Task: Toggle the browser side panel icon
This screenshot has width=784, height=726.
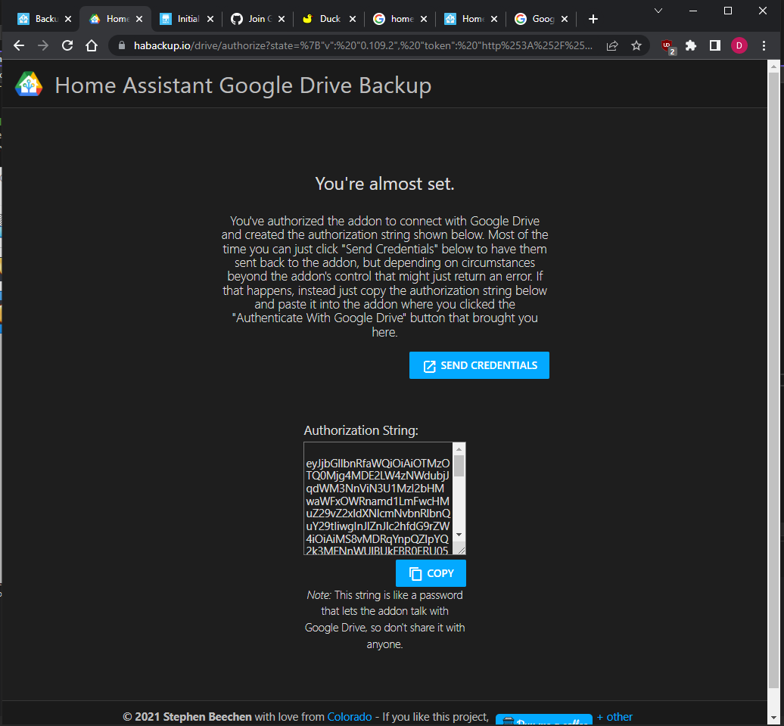Action: pyautogui.click(x=715, y=45)
